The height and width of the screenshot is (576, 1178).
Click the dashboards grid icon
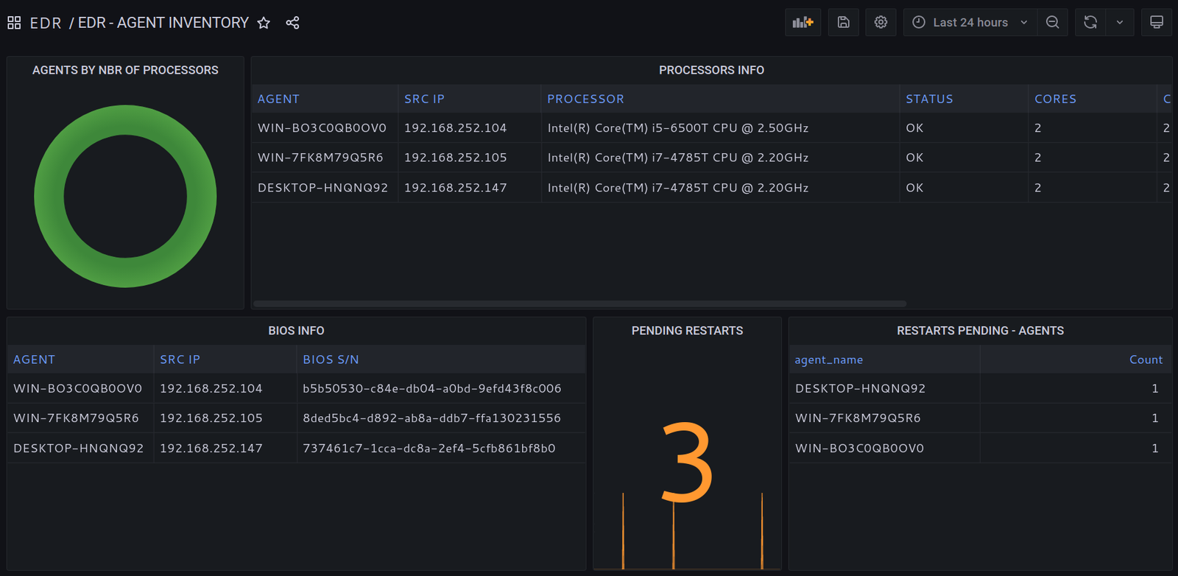click(x=14, y=23)
